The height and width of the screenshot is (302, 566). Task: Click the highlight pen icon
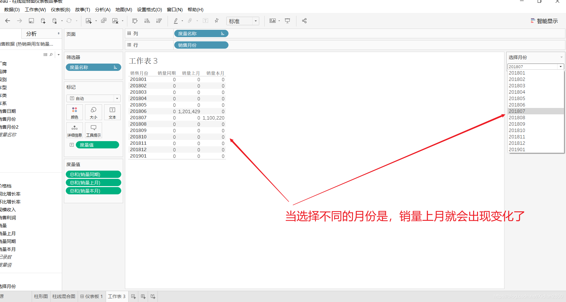pos(176,21)
